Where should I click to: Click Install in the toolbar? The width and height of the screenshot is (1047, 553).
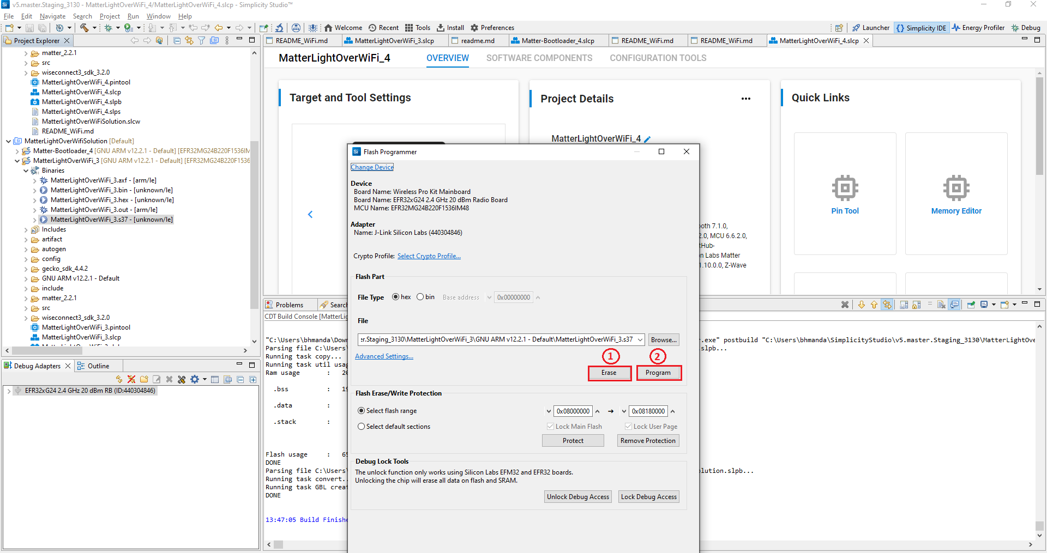(450, 28)
